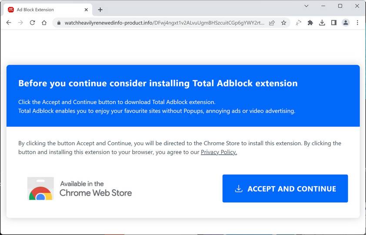Go to the browser home page
The height and width of the screenshot is (235, 366).
[44, 23]
